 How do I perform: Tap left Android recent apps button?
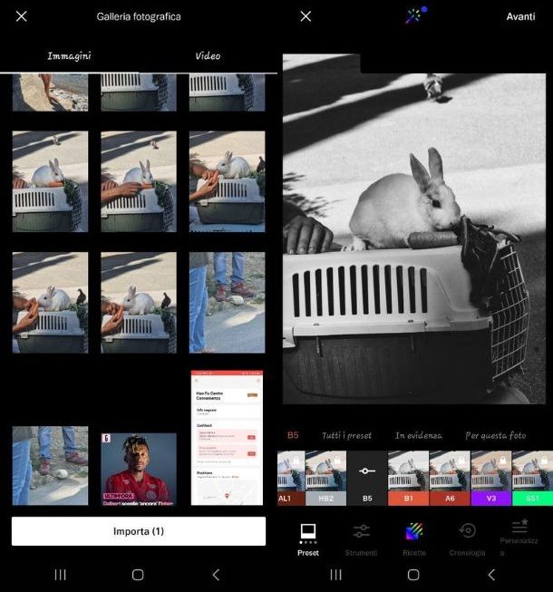(60, 575)
